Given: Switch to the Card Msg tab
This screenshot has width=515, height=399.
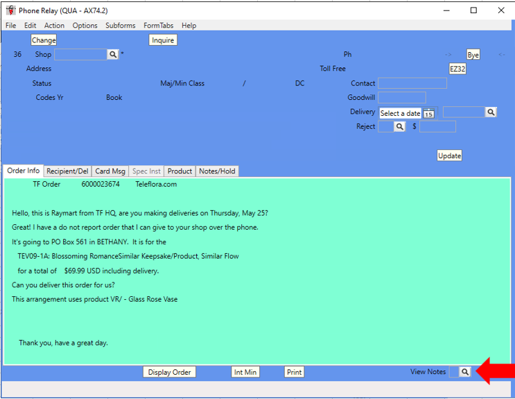Looking at the screenshot, I should (110, 171).
